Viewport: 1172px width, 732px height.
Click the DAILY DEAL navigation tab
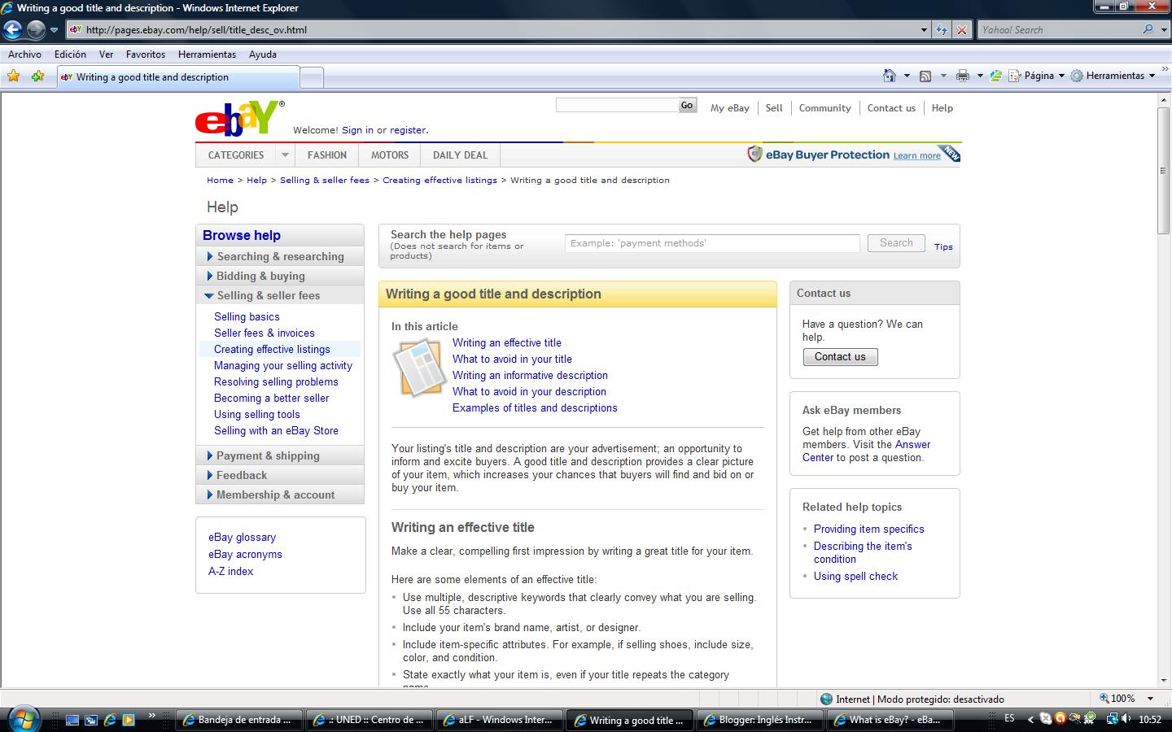[x=461, y=155]
